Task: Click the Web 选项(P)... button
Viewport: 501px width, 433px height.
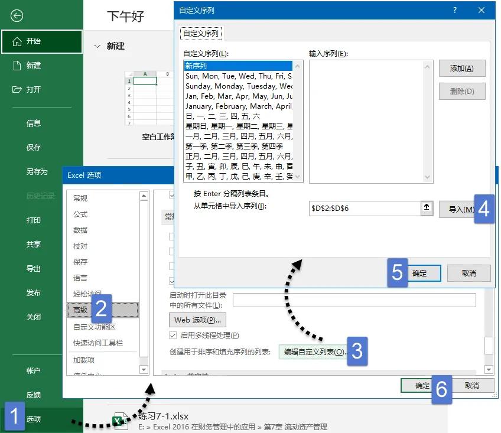Action: 197,320
